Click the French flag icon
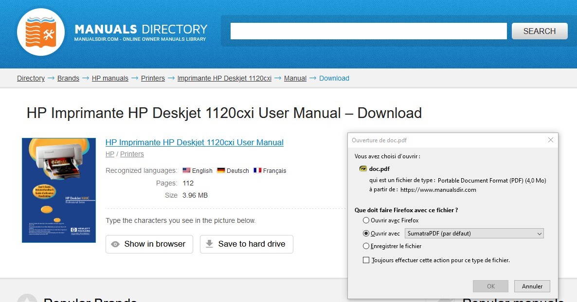Image resolution: width=577 pixels, height=302 pixels. click(x=257, y=170)
